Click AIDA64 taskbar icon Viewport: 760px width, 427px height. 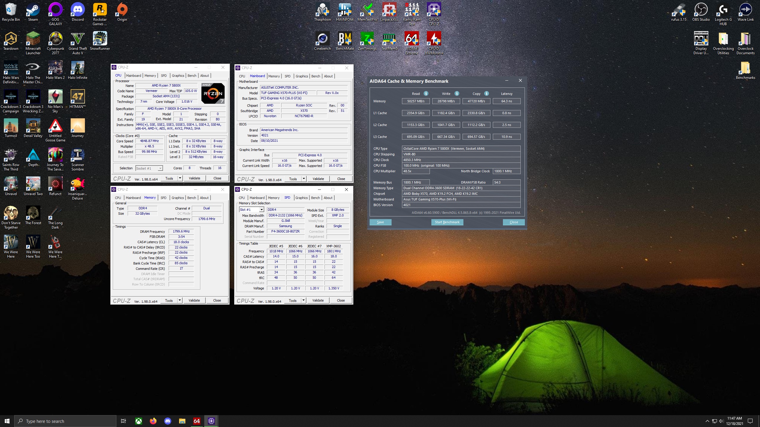197,421
